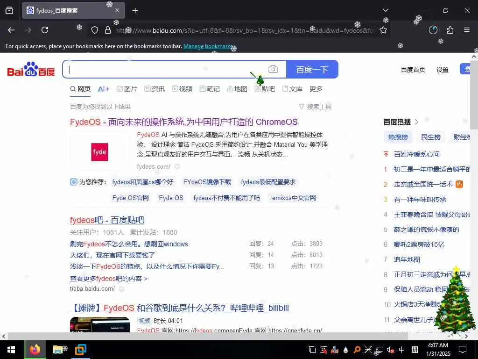Viewport: 478px width, 359px height.
Task: View site security lock info
Action: pos(108,30)
